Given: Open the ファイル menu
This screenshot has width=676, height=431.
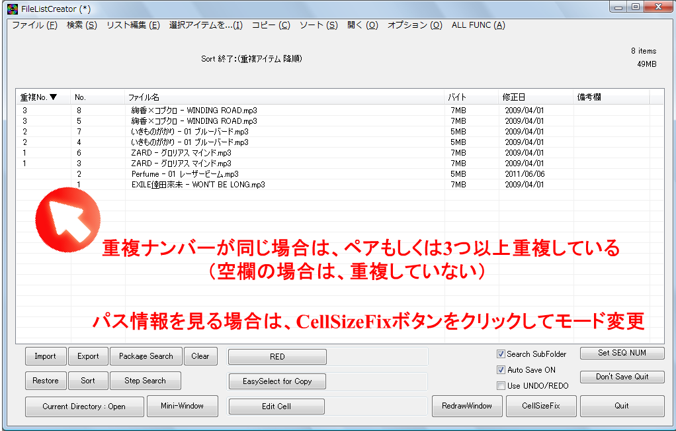Looking at the screenshot, I should tap(26, 24).
